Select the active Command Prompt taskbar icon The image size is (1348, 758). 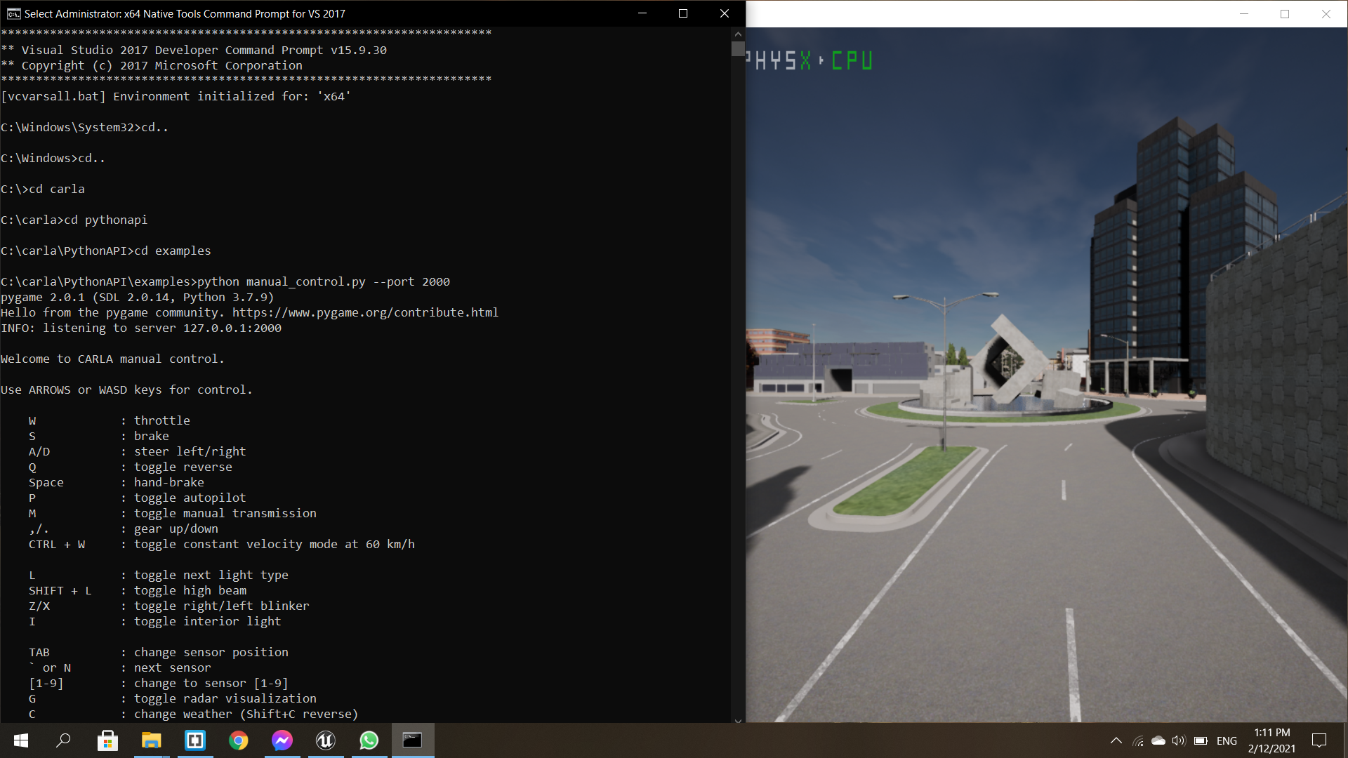point(412,740)
